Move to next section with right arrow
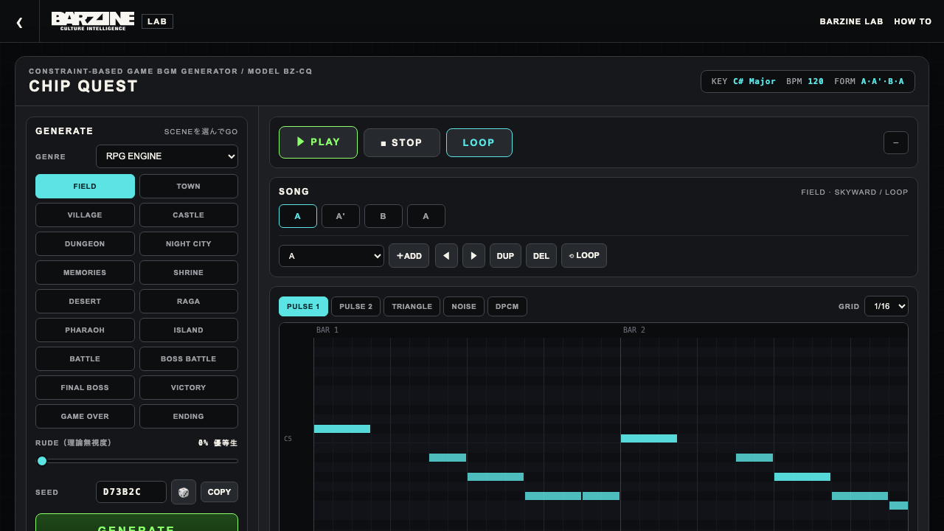The image size is (944, 531). pos(473,256)
